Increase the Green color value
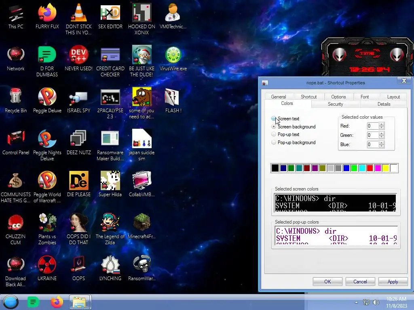The image size is (414, 310). 382,133
